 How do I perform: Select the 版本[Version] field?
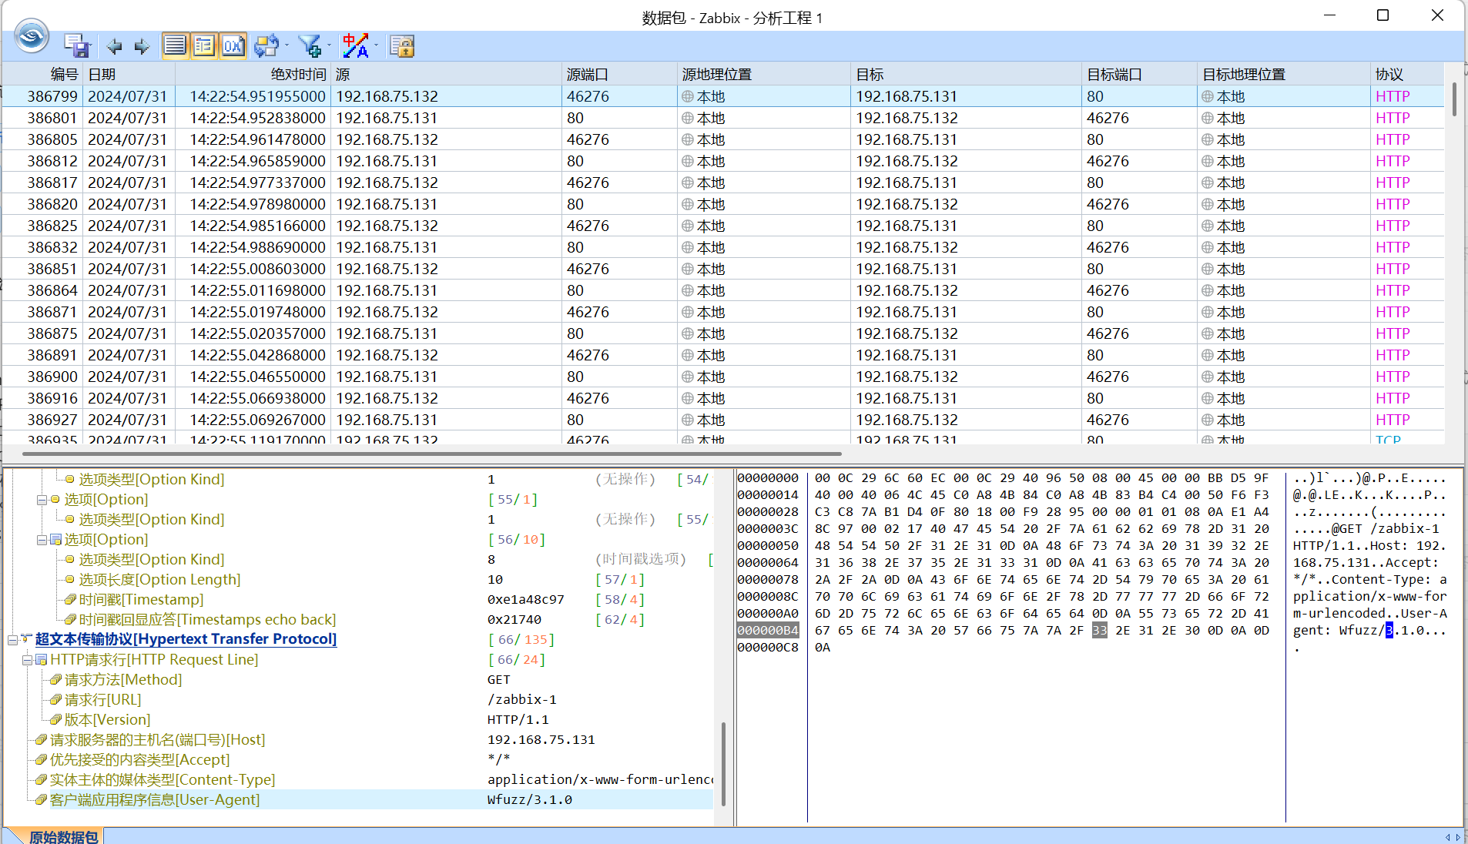[x=107, y=719]
